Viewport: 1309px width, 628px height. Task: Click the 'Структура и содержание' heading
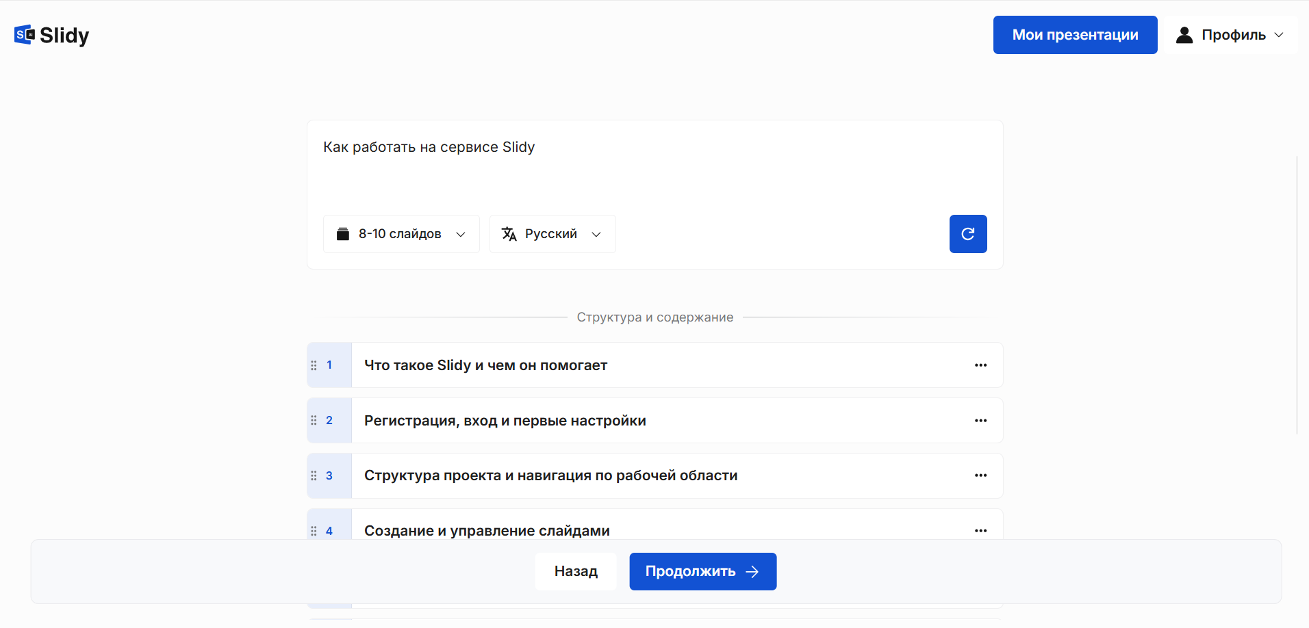[654, 317]
